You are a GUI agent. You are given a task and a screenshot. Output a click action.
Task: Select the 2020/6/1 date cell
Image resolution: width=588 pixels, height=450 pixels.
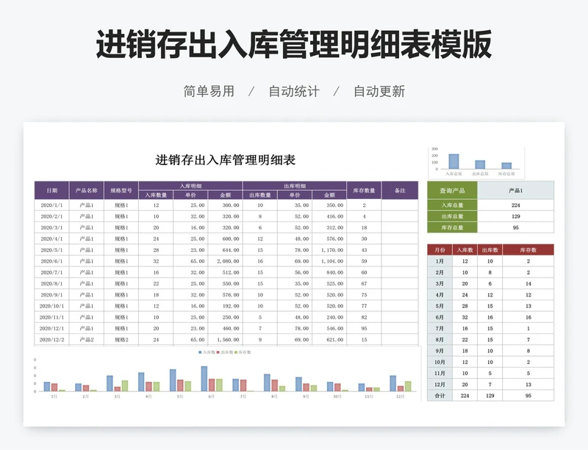coord(52,261)
